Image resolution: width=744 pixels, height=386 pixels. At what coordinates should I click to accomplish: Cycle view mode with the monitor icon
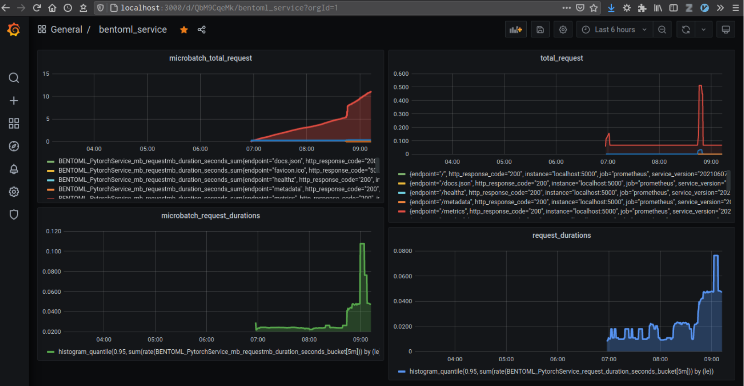coord(726,29)
